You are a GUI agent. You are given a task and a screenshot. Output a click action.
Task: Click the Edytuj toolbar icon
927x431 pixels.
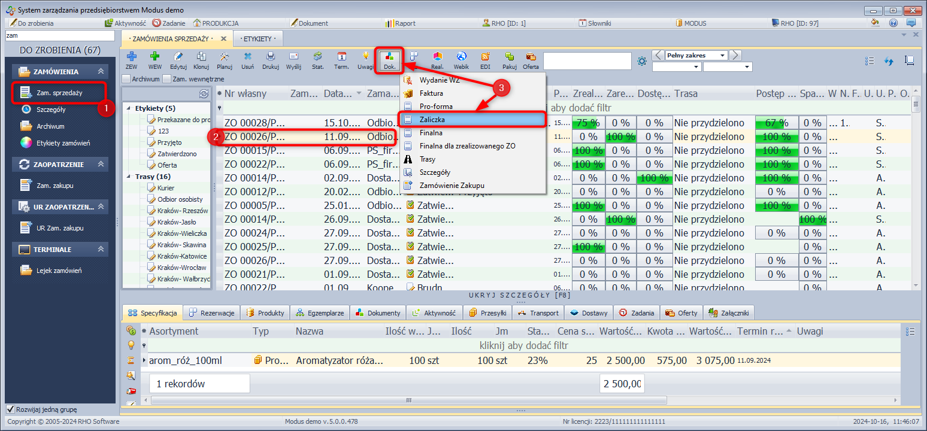178,59
